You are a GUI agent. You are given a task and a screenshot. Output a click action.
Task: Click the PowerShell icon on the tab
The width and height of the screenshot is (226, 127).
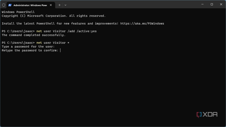(10, 5)
